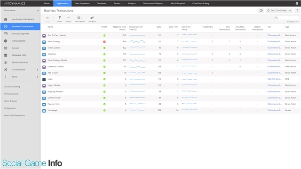Open the Alert & Respond top tab
The image size is (301, 169).
click(178, 3)
